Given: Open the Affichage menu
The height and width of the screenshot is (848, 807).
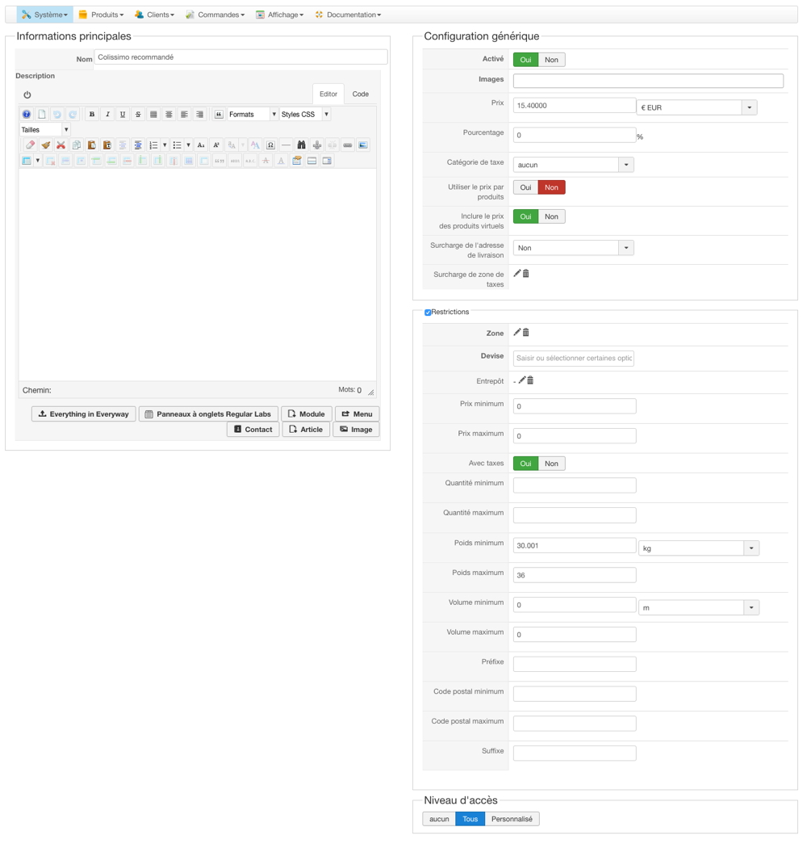Looking at the screenshot, I should coord(280,15).
